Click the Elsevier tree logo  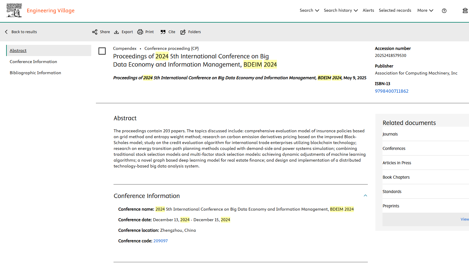click(x=14, y=10)
